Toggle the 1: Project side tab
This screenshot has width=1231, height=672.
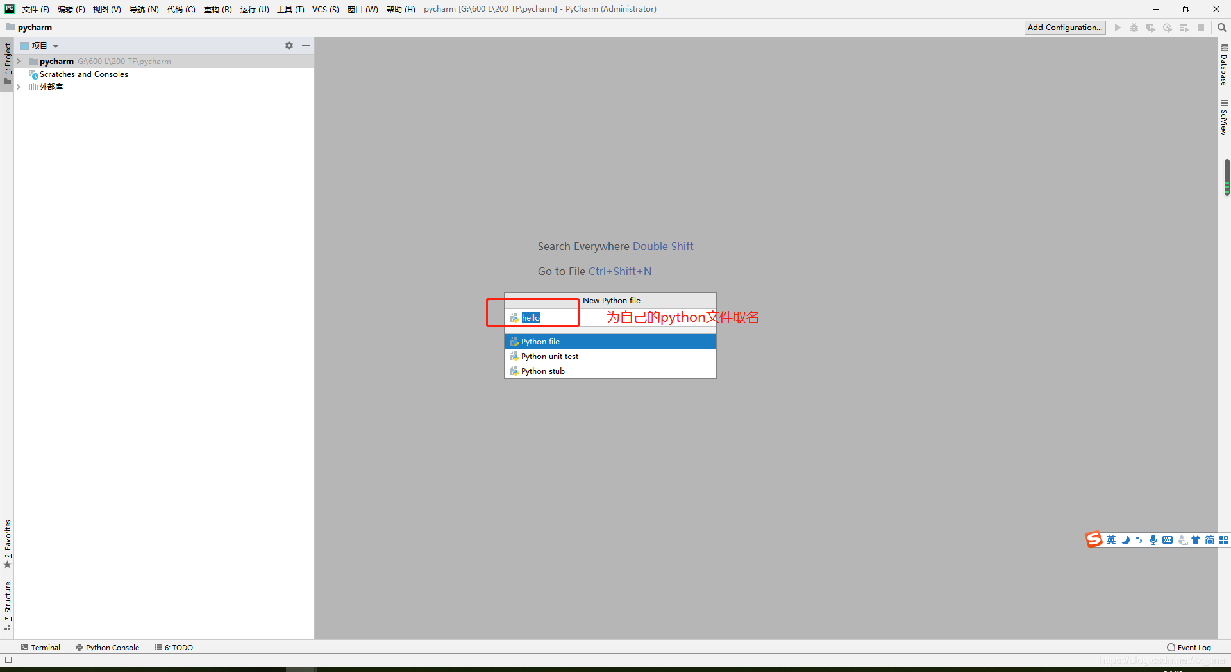click(x=7, y=64)
